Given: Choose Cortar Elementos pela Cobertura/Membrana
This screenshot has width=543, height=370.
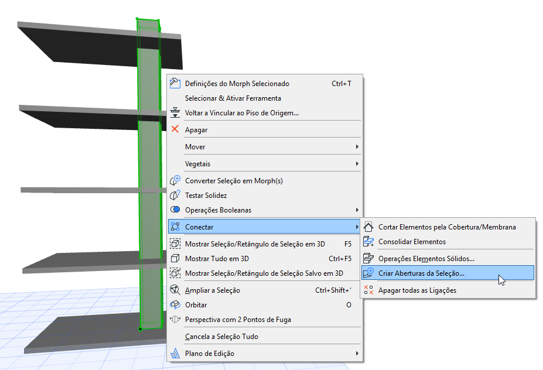Looking at the screenshot, I should tap(448, 227).
